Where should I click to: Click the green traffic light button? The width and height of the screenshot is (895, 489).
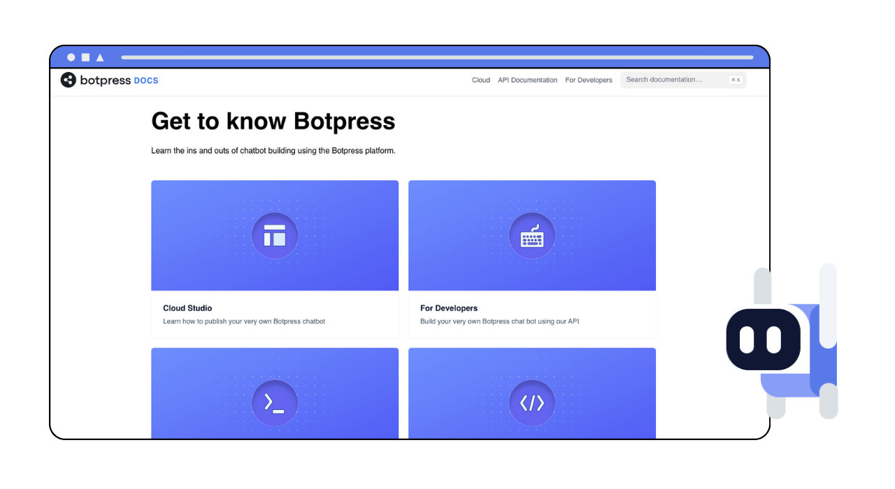(x=99, y=57)
